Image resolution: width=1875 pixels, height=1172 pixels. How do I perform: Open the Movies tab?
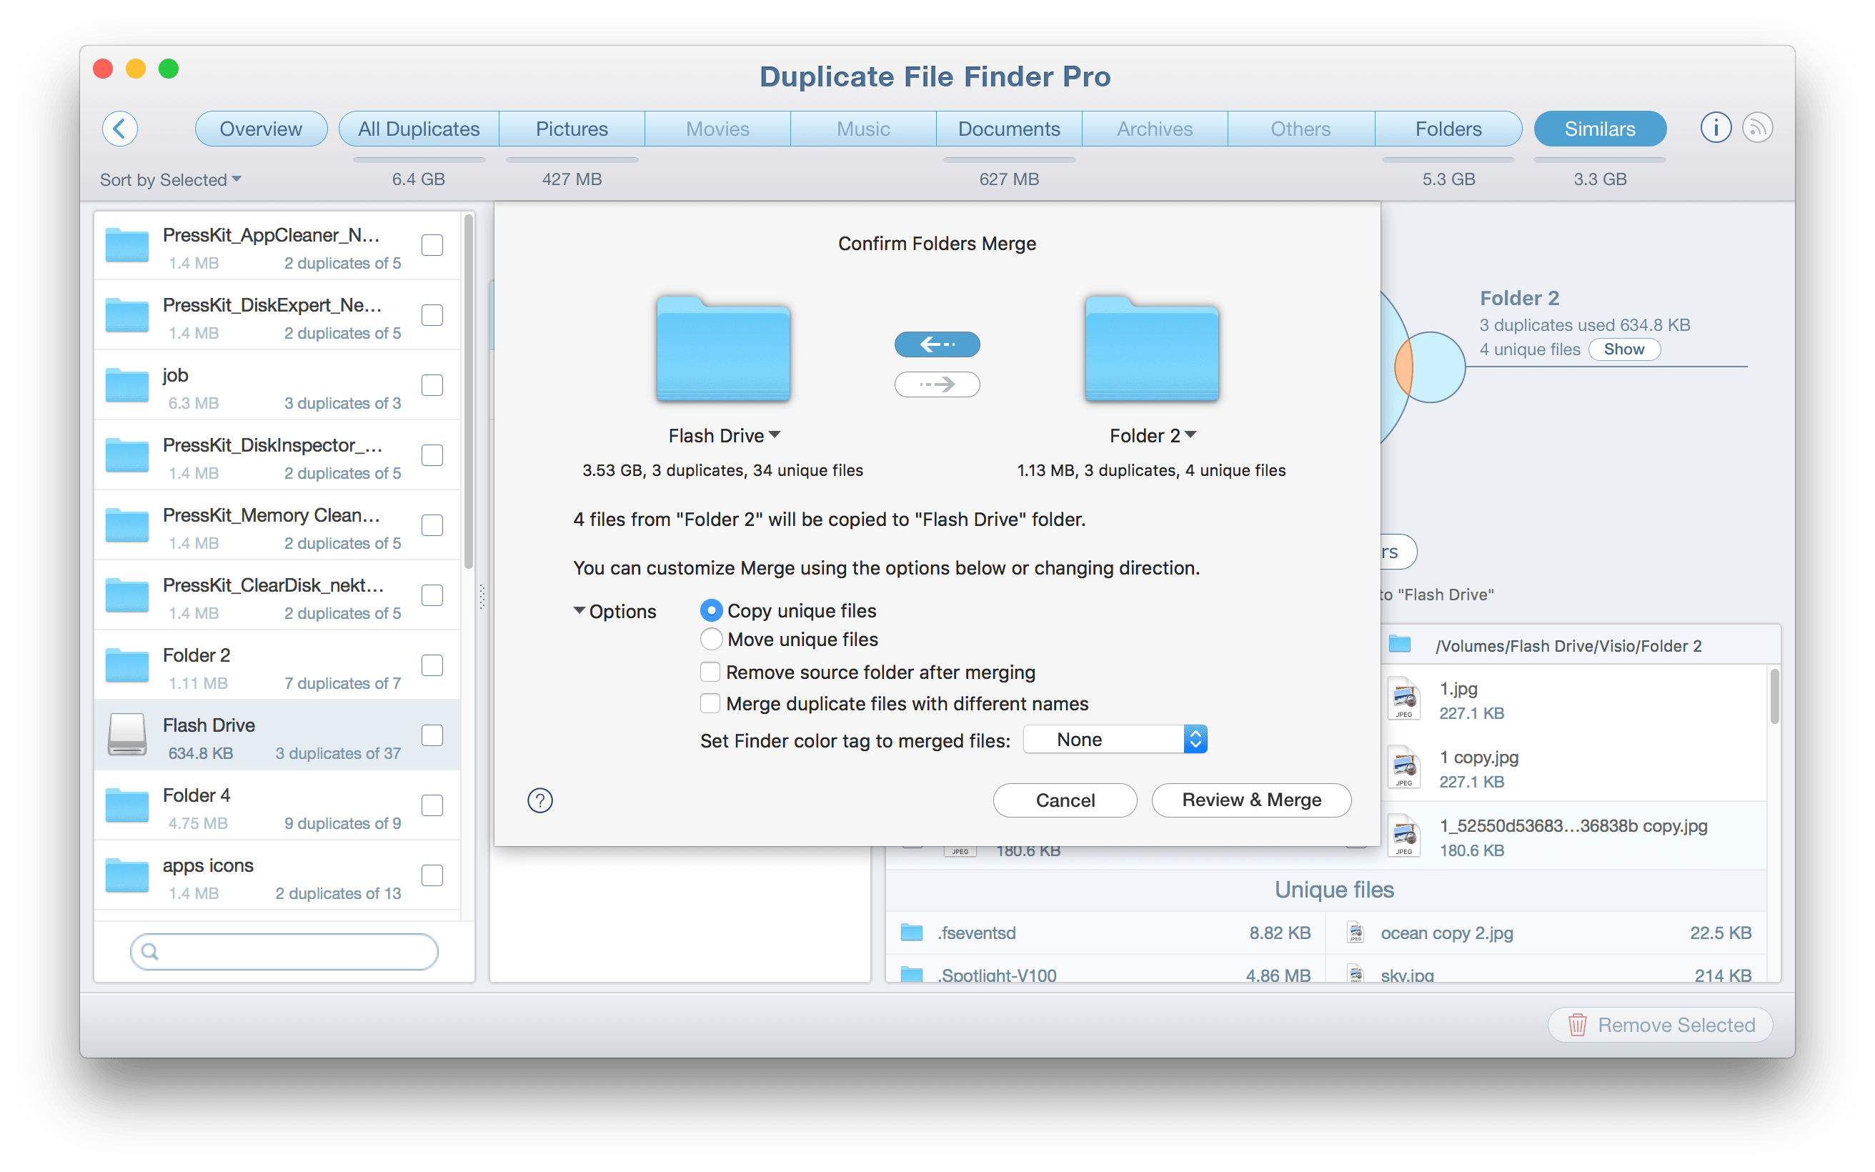[x=717, y=129]
